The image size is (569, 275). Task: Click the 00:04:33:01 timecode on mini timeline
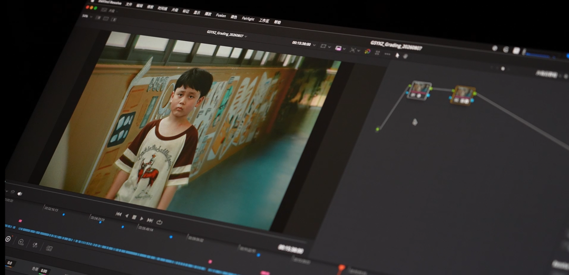point(97,219)
